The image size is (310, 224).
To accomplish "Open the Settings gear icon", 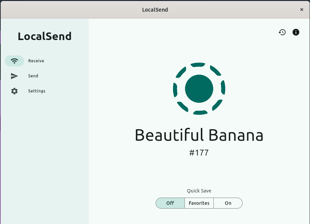I will click(14, 91).
